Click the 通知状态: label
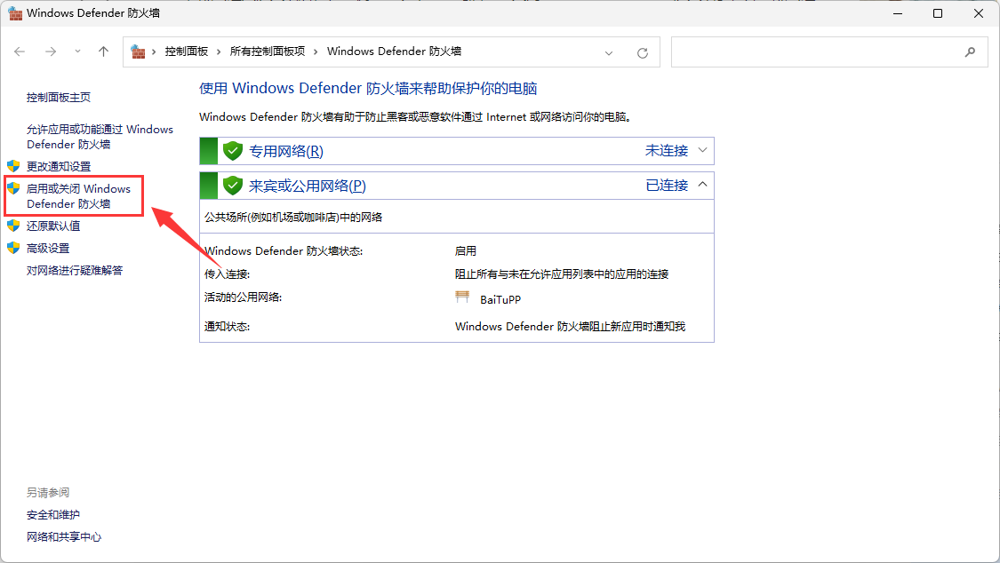The height and width of the screenshot is (563, 1000). (227, 327)
